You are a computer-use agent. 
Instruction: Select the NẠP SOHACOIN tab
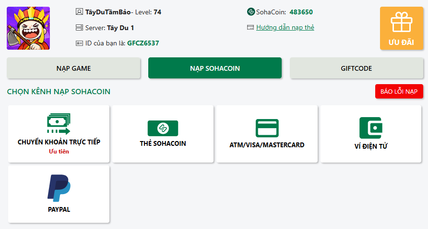click(215, 68)
